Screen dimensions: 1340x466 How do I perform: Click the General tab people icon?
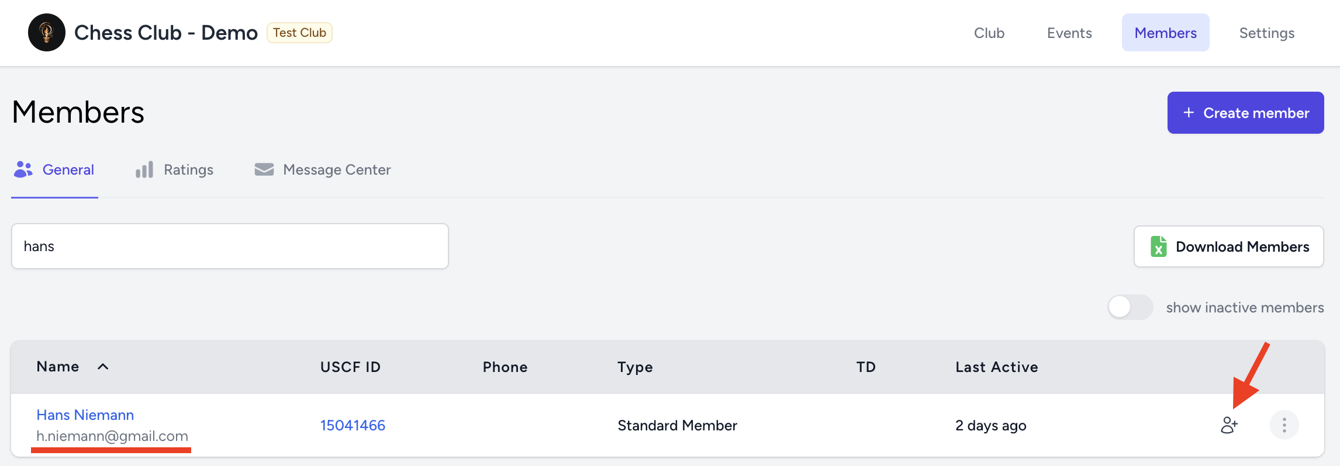[x=23, y=169]
